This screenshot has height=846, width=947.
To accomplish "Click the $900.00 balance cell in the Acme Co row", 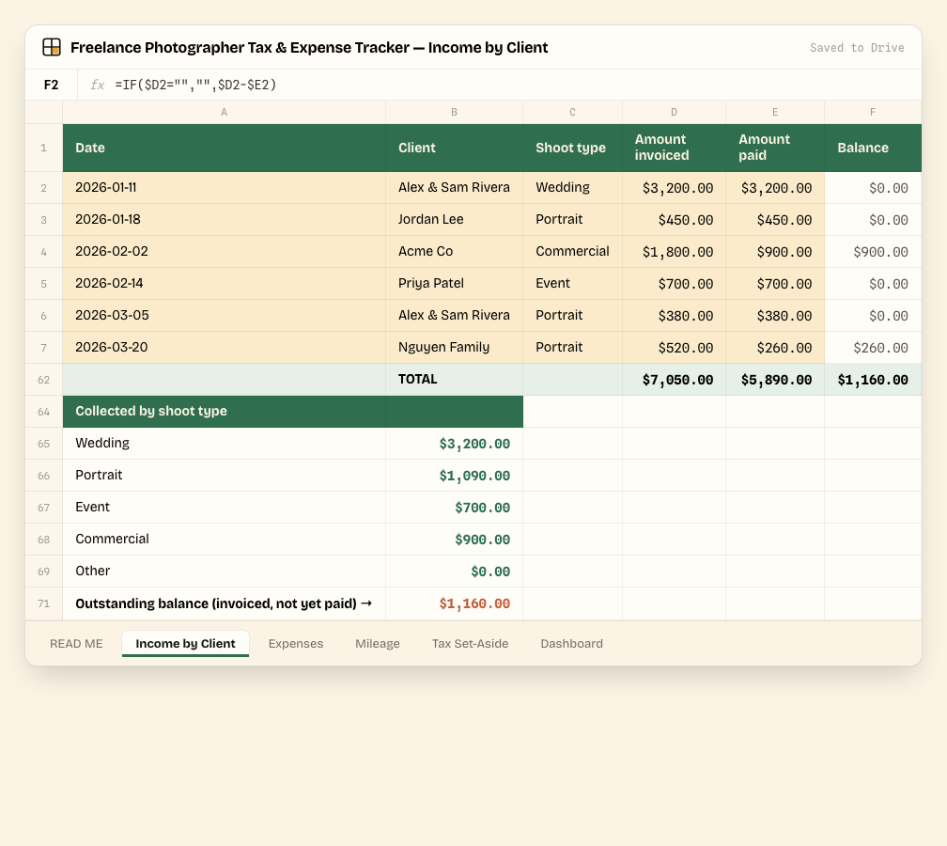I will pos(873,252).
